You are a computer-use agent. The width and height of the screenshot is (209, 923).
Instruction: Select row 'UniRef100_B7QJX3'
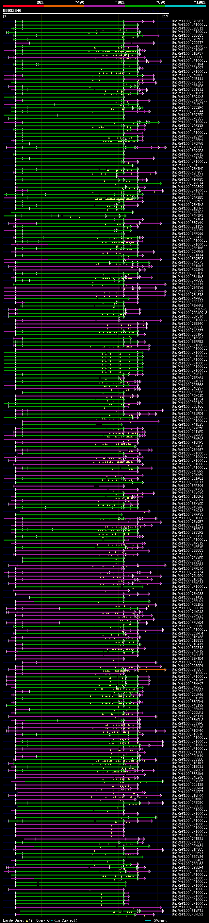(187, 97)
